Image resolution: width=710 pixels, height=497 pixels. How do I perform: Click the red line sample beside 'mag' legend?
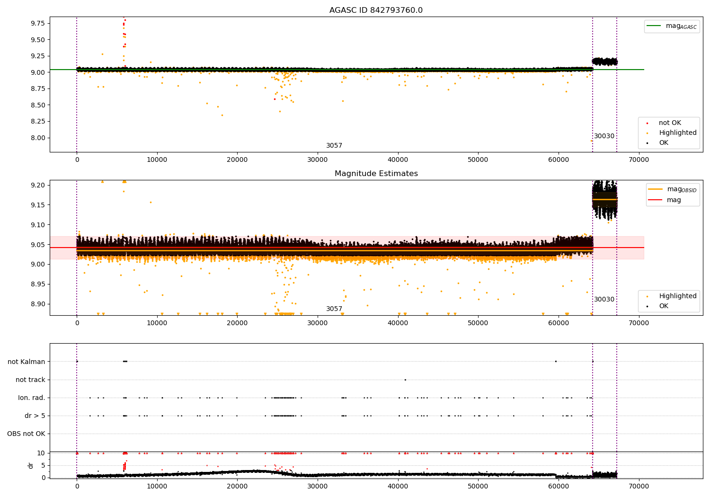tap(656, 200)
